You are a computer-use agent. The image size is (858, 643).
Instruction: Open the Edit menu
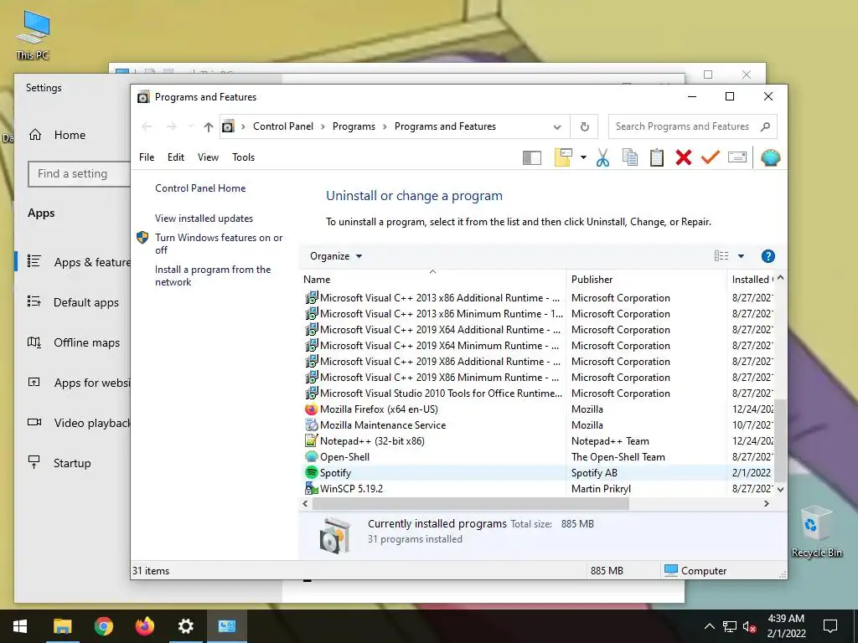click(176, 157)
